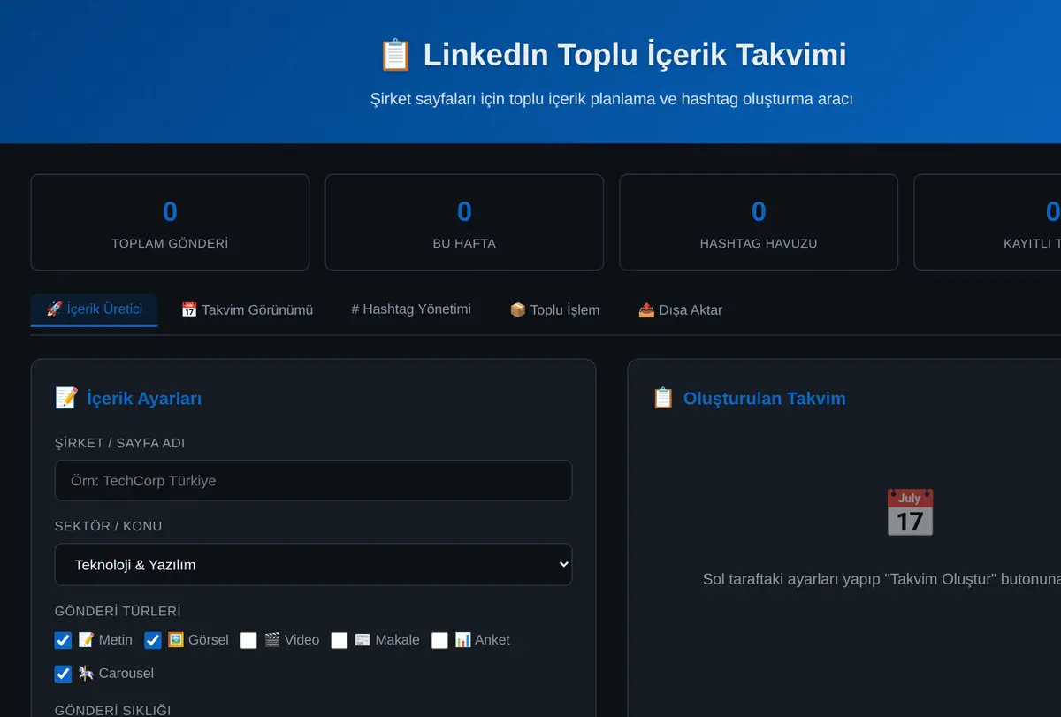Open the Hashtag Yönetimi tab
1061x717 pixels.
[x=411, y=309]
